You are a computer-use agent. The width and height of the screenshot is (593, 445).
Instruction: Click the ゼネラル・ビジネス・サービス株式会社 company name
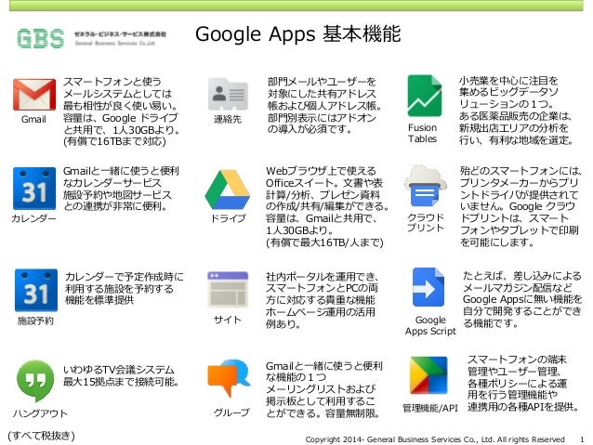[120, 34]
